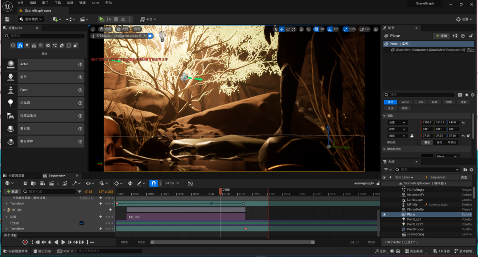Image resolution: width=478 pixels, height=257 pixels.
Task: Open the add content cube icon menu
Action: (56, 19)
